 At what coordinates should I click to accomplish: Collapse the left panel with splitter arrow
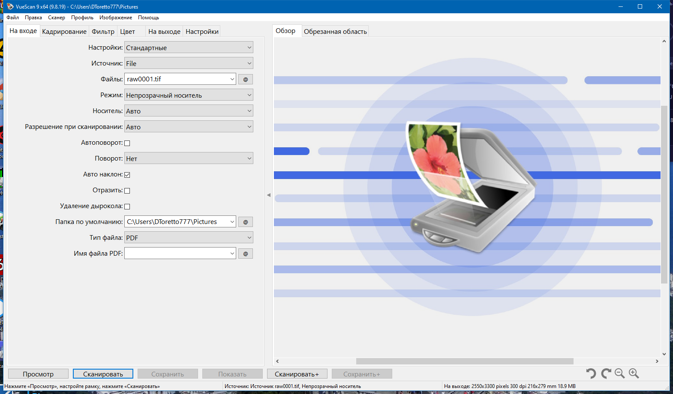(269, 195)
